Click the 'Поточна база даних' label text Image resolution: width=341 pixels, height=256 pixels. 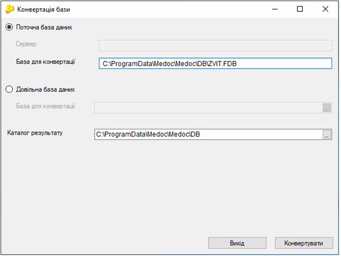(44, 27)
